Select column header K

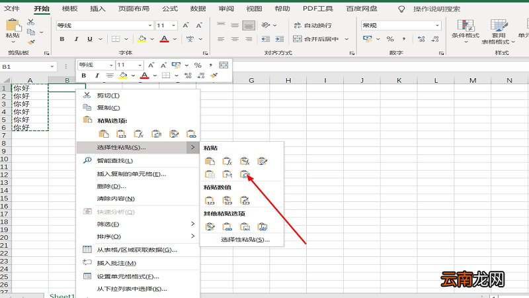[399, 80]
